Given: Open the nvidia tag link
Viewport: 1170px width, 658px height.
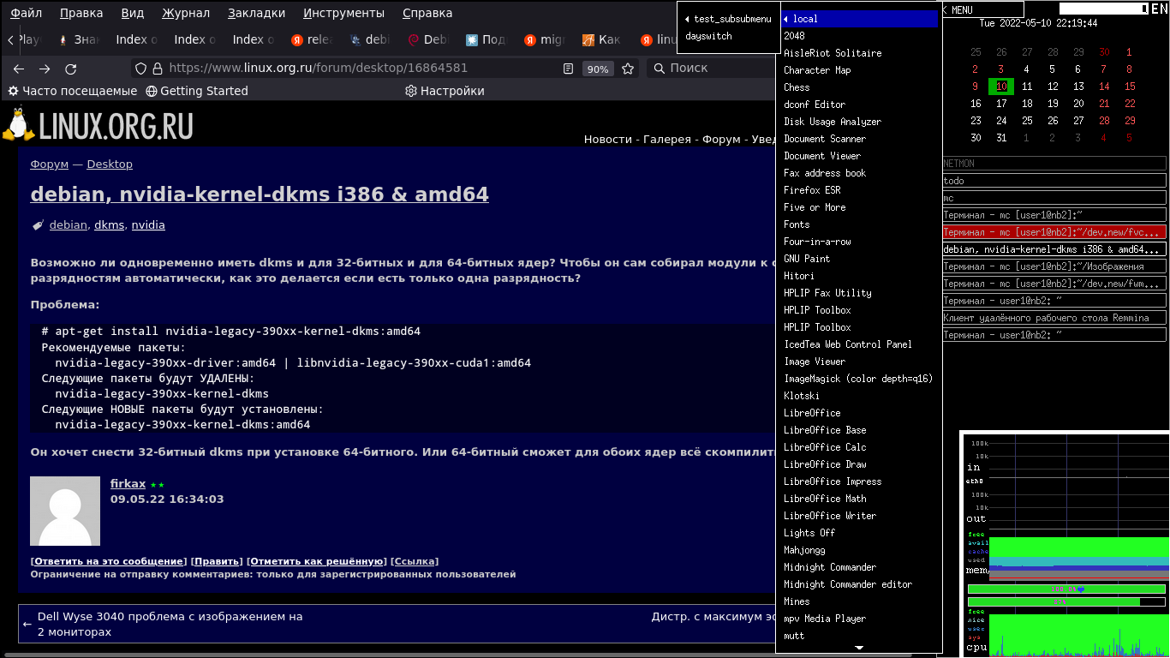Looking at the screenshot, I should point(148,225).
